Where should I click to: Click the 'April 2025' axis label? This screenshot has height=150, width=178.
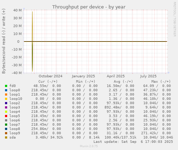click(x=116, y=76)
